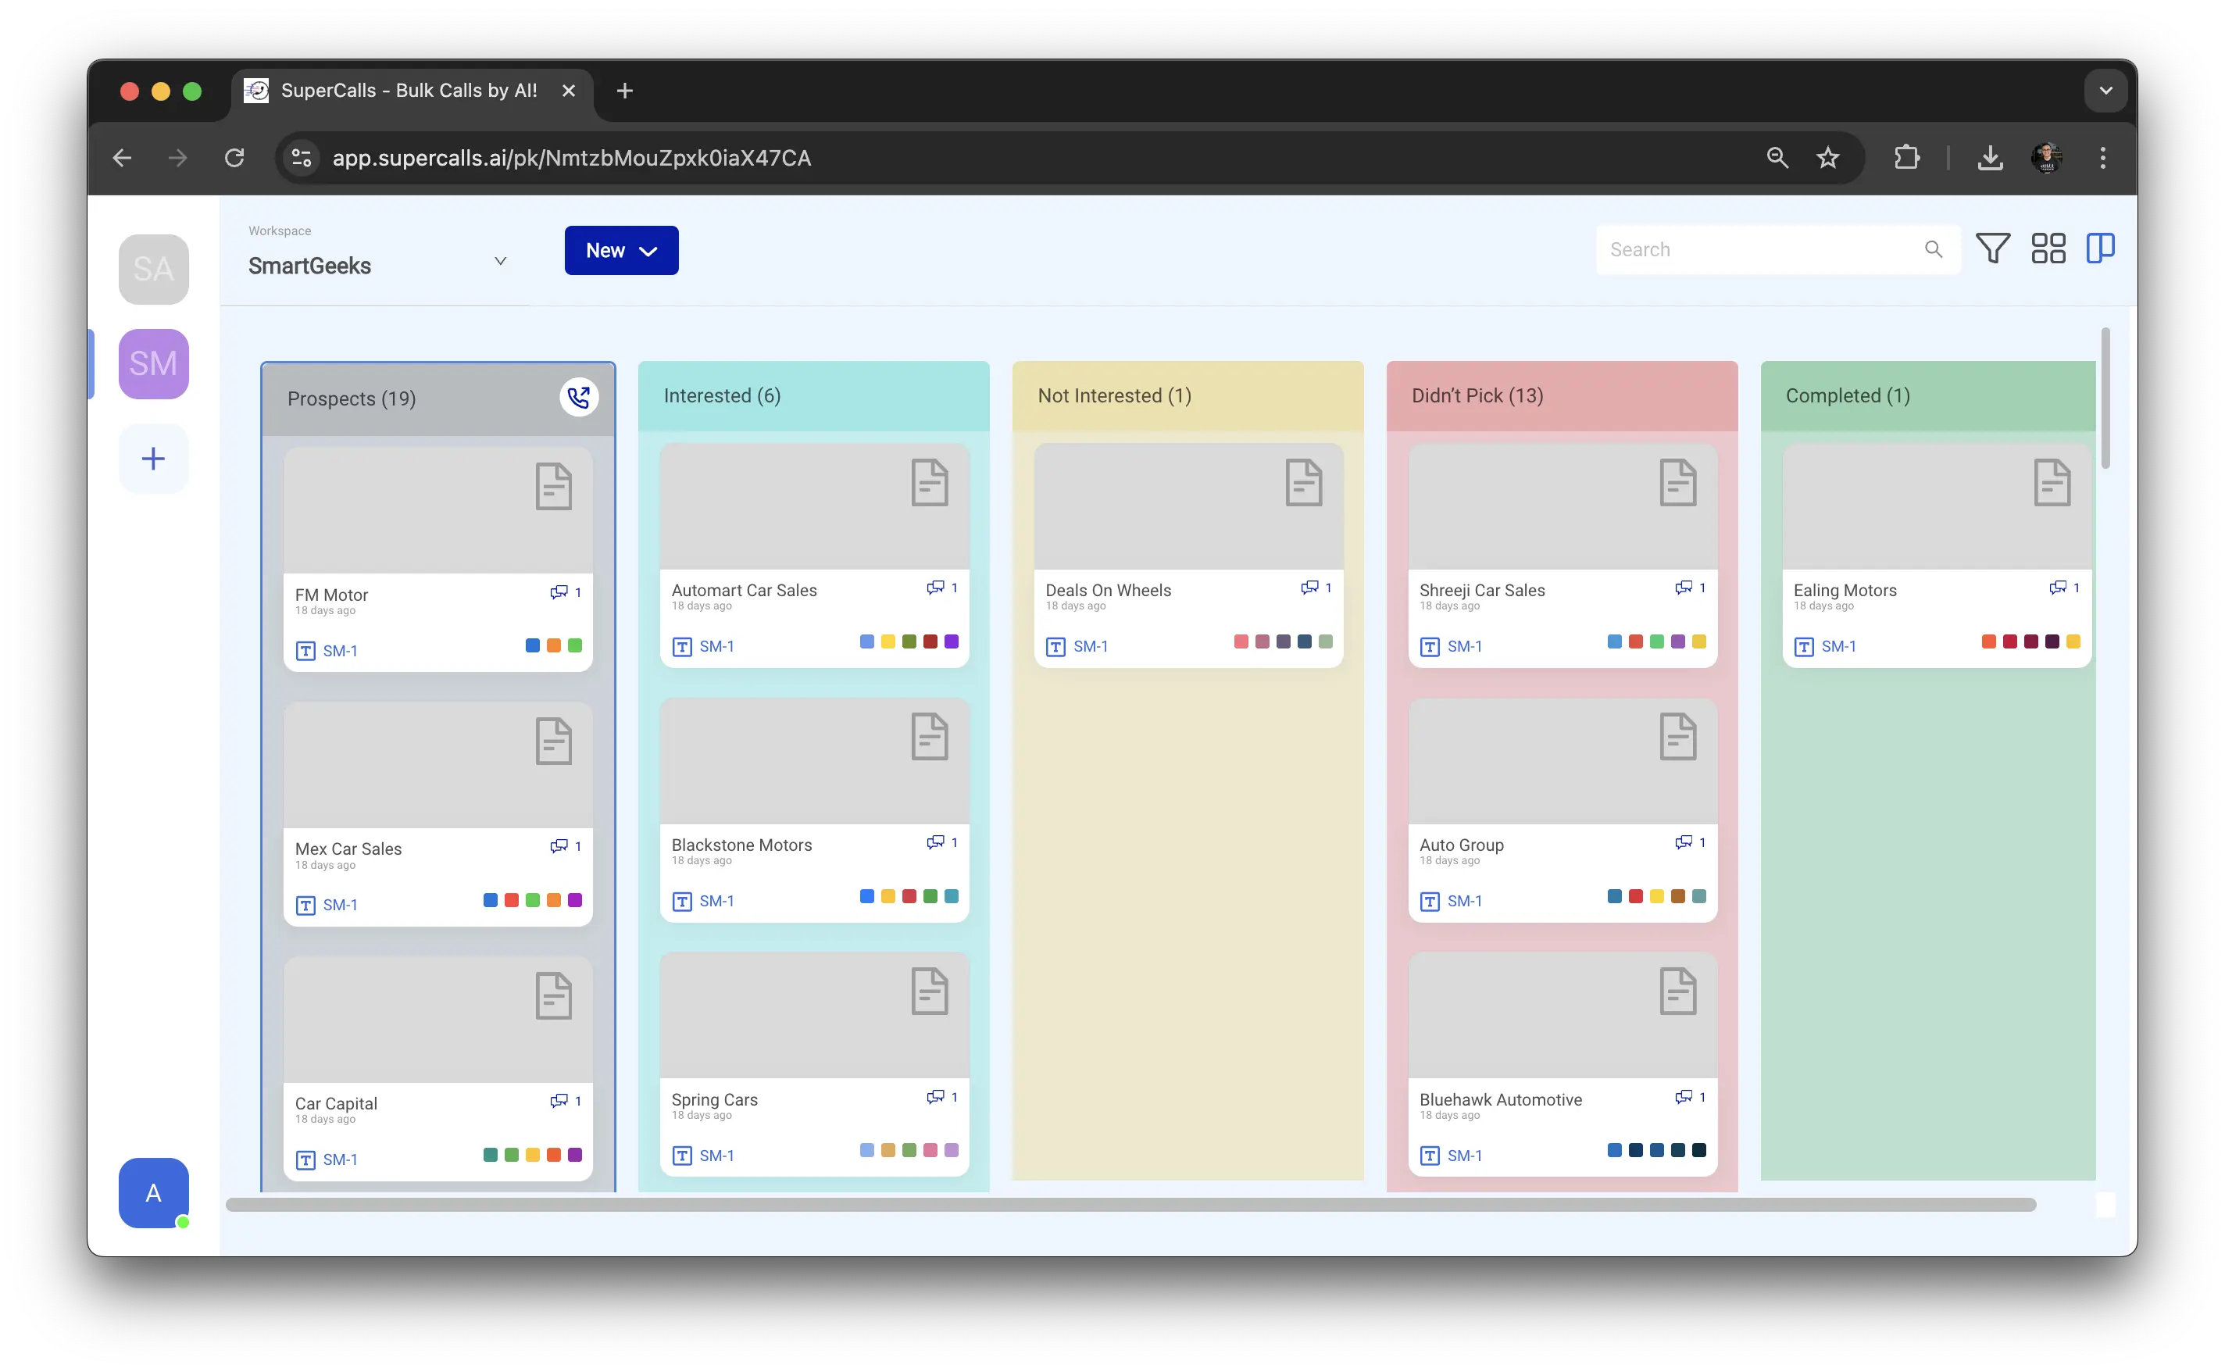
Task: Click blue color tag on Mex Car Sales
Action: point(490,900)
